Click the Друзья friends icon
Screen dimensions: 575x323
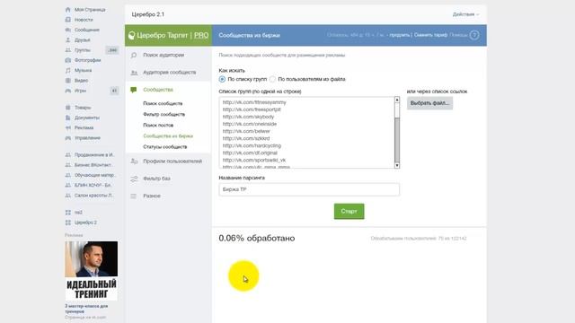point(68,39)
